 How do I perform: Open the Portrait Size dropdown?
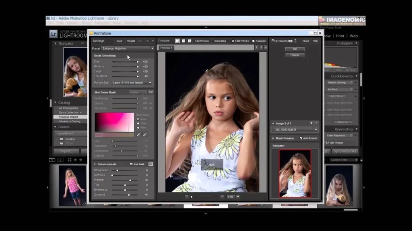coord(149,83)
